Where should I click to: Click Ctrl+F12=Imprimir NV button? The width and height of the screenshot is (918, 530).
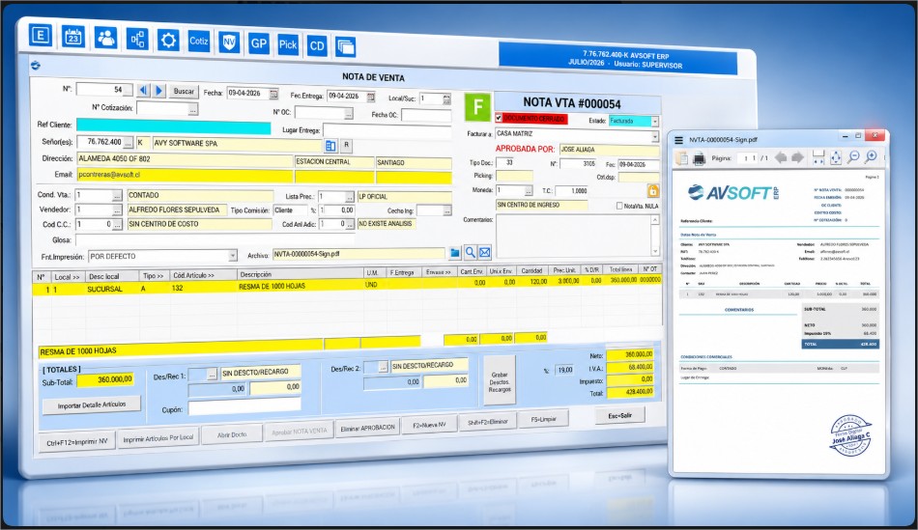tap(77, 442)
